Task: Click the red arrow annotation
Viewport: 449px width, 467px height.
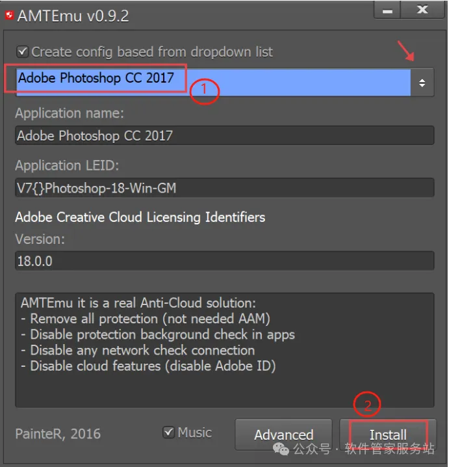Action: click(x=407, y=51)
